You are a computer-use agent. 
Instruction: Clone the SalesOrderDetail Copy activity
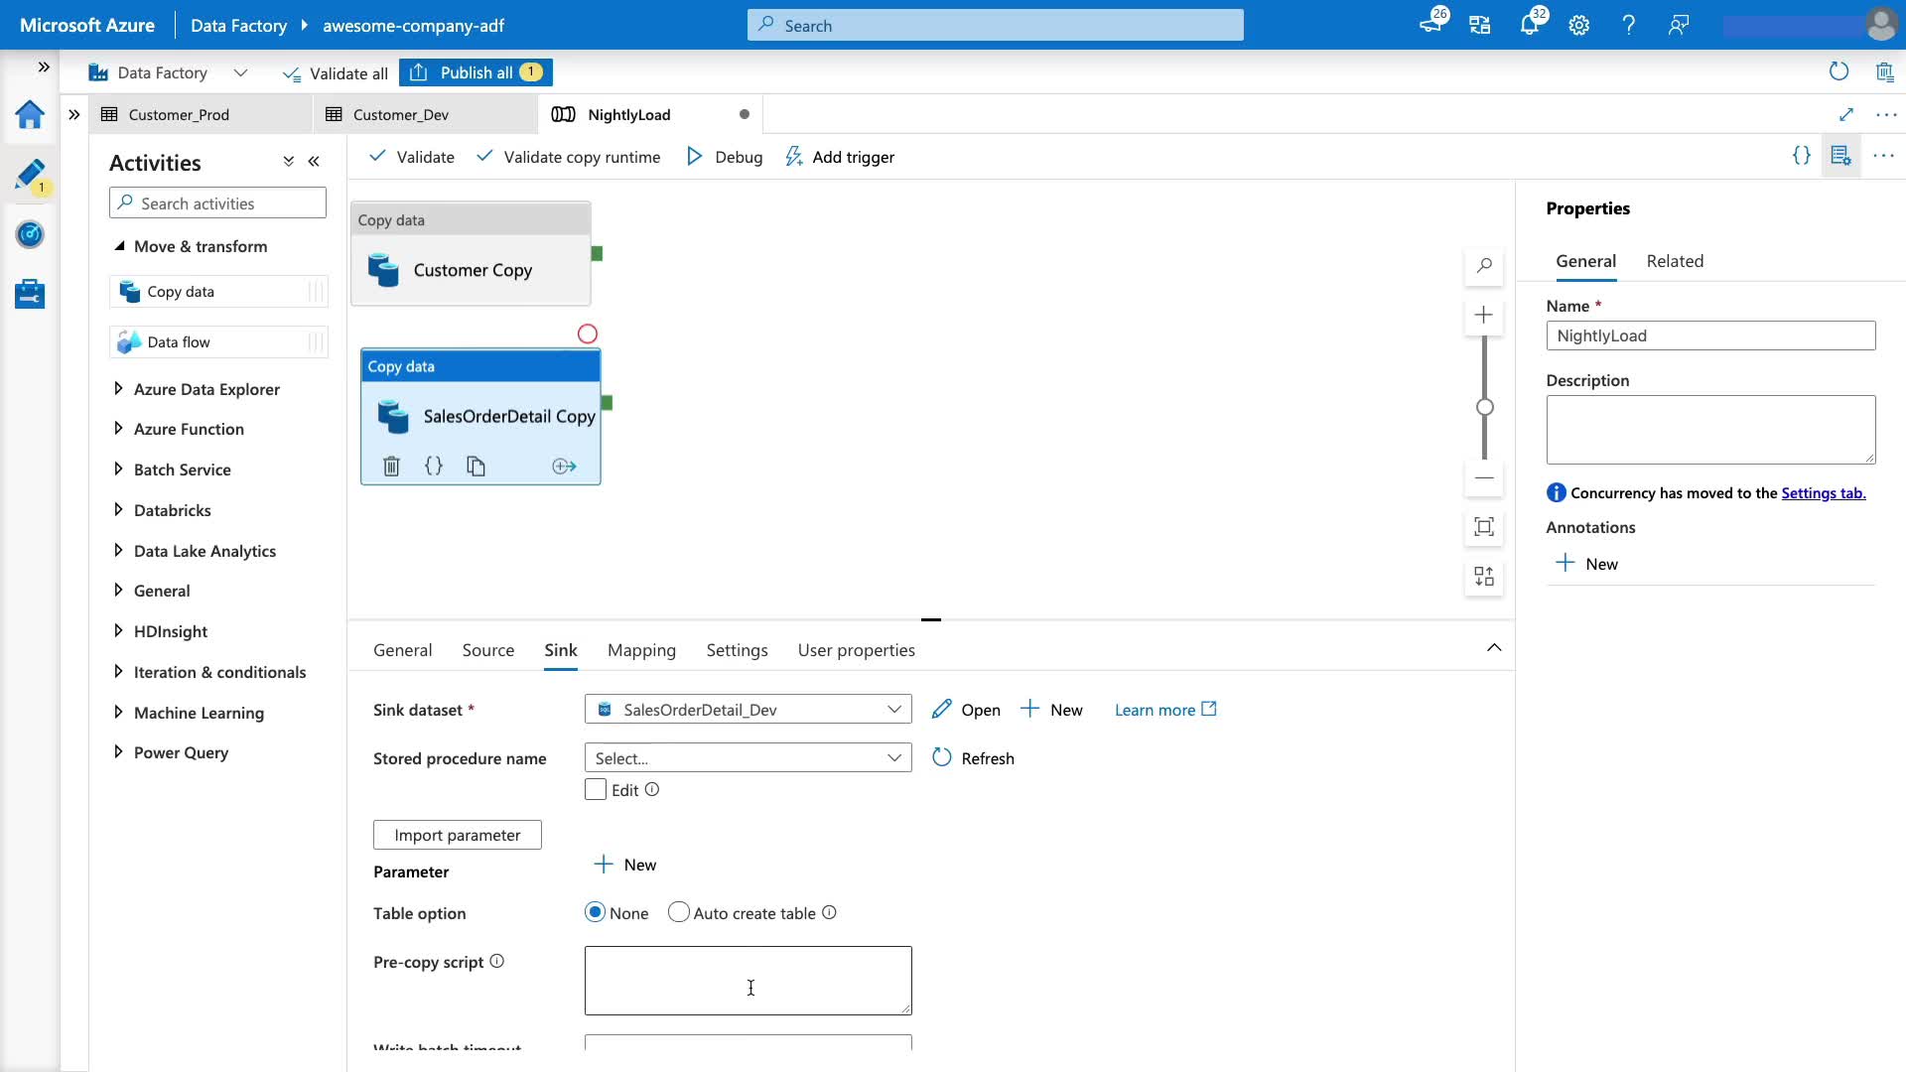(476, 467)
